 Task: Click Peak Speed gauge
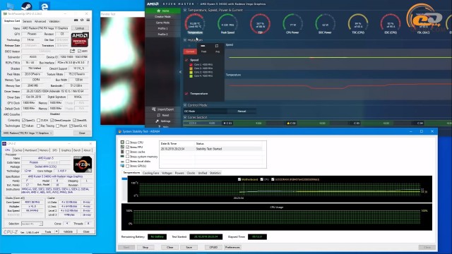(227, 24)
